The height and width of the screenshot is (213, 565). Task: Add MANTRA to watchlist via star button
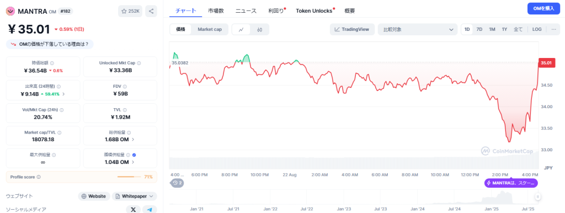130,11
